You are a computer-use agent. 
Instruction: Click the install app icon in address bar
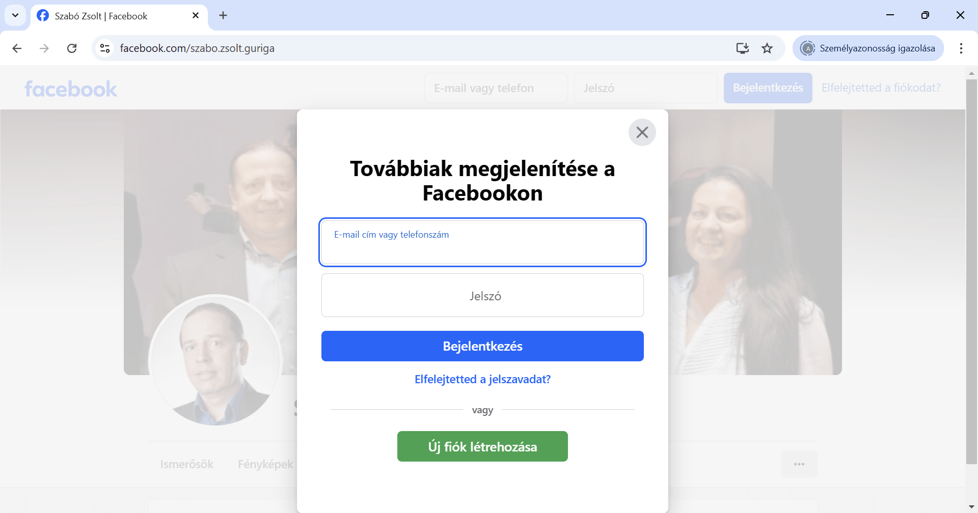point(742,48)
